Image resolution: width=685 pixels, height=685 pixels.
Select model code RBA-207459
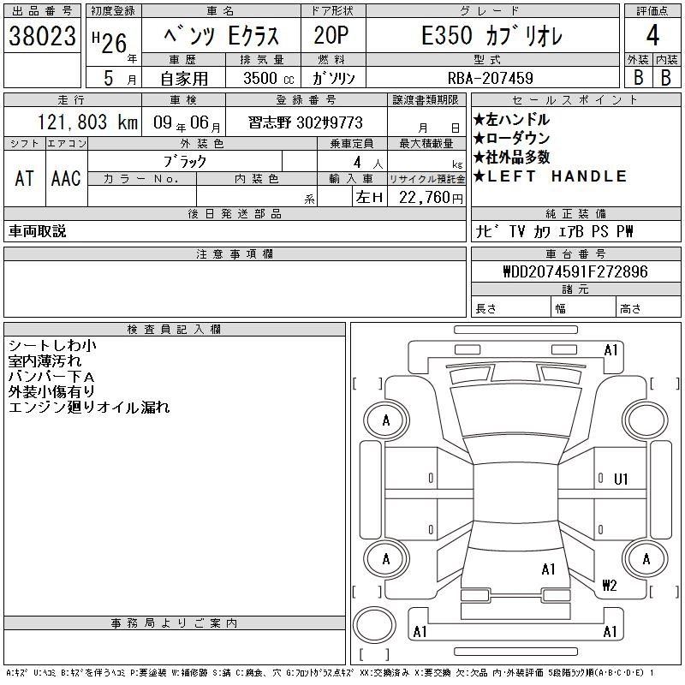[491, 77]
